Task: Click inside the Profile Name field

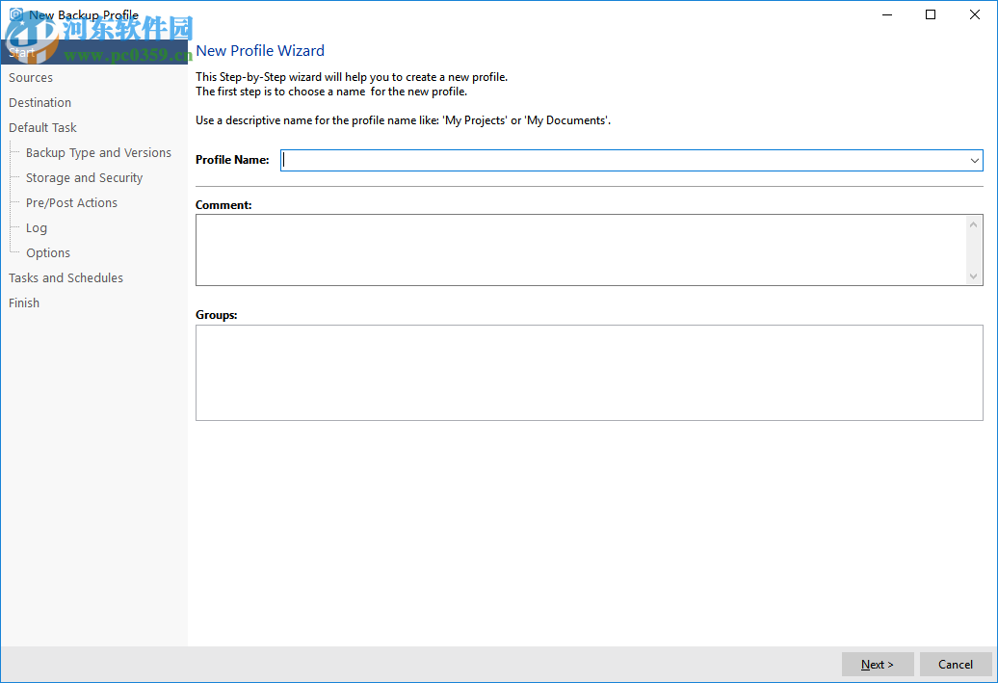Action: (617, 161)
